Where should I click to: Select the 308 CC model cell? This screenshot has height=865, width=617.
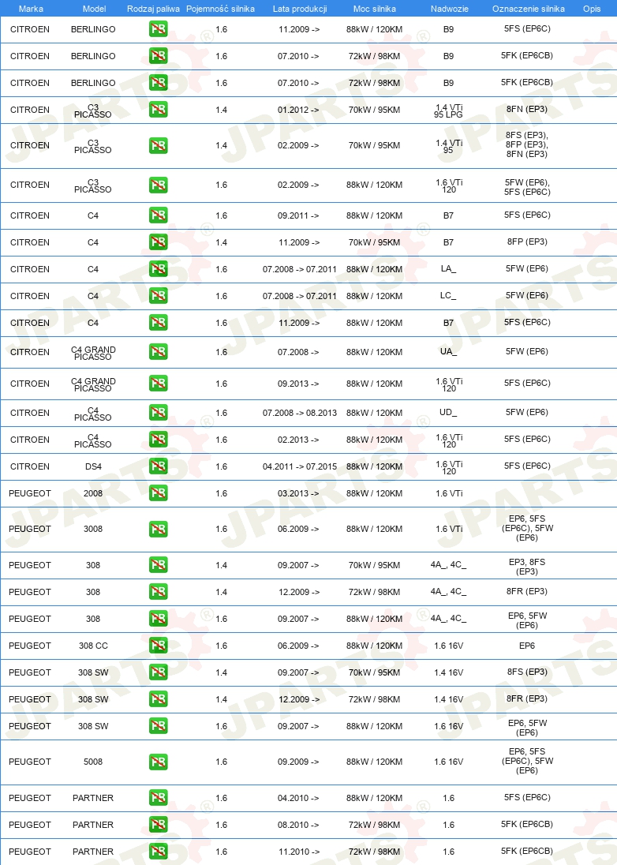click(x=93, y=646)
